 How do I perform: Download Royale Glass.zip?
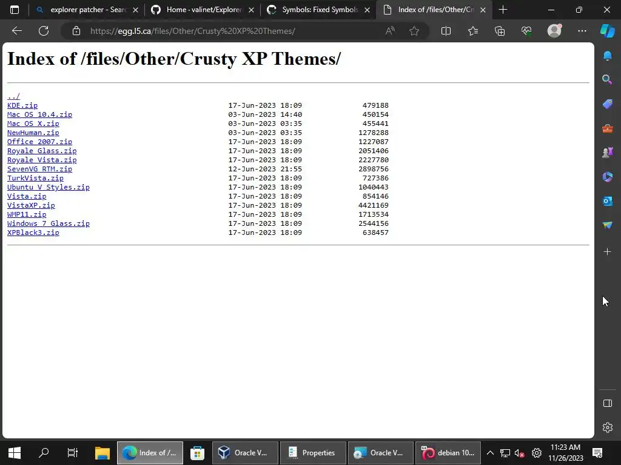pos(42,151)
